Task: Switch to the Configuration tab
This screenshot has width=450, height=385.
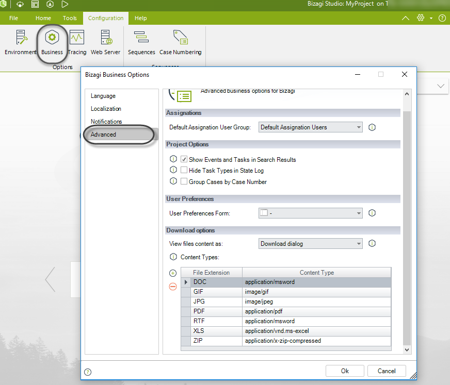Action: pyautogui.click(x=106, y=18)
